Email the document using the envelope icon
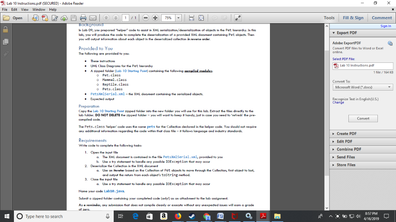396x222 pixels. coord(92,18)
